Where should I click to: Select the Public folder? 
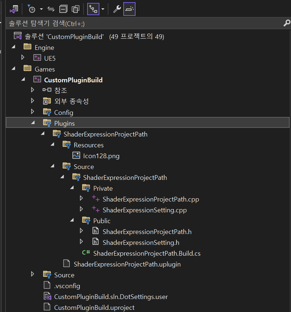pyautogui.click(x=102, y=221)
